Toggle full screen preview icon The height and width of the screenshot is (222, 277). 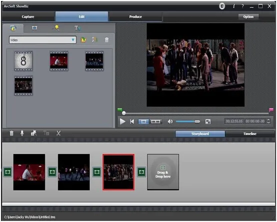pyautogui.click(x=208, y=121)
